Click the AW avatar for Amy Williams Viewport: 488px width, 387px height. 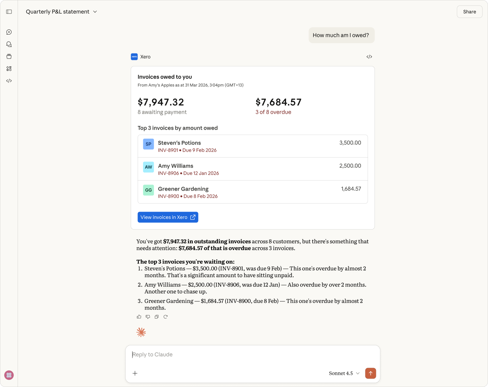[x=148, y=167]
